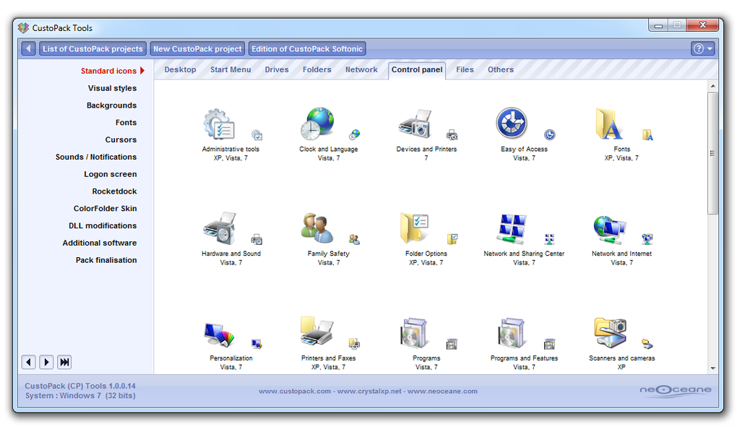
Task: Open List of CustoPack projects
Action: [92, 49]
